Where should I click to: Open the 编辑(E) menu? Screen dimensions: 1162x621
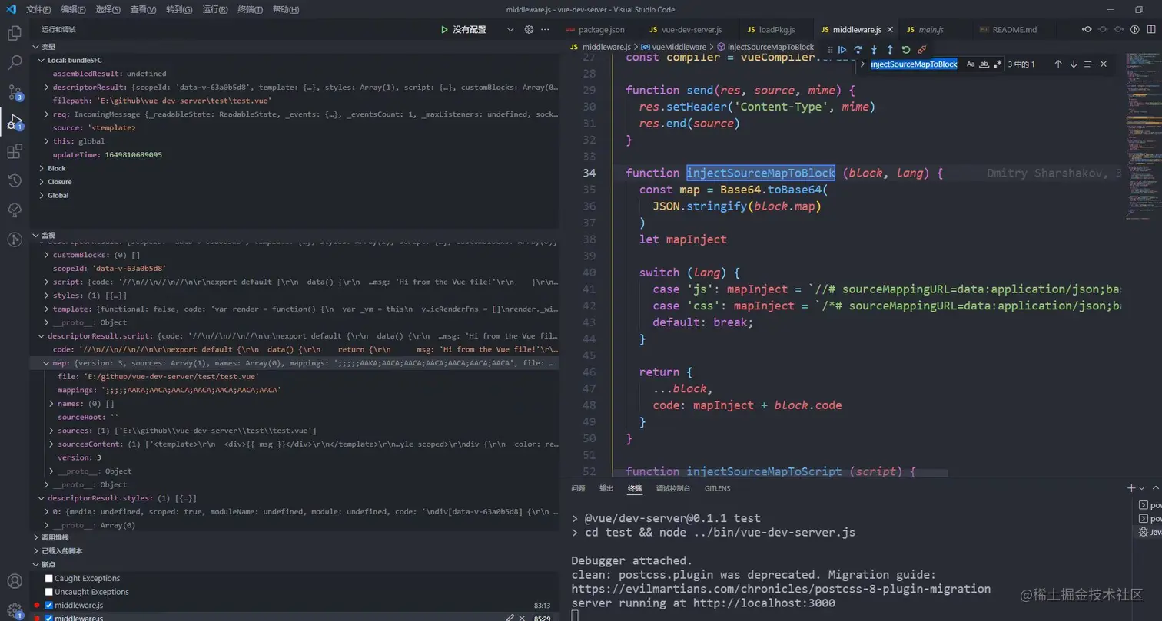point(73,9)
